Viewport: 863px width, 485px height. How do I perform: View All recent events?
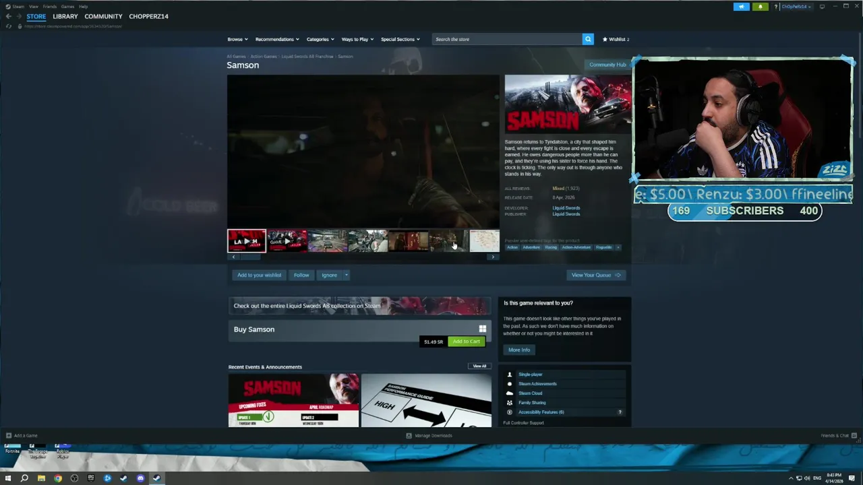479,366
